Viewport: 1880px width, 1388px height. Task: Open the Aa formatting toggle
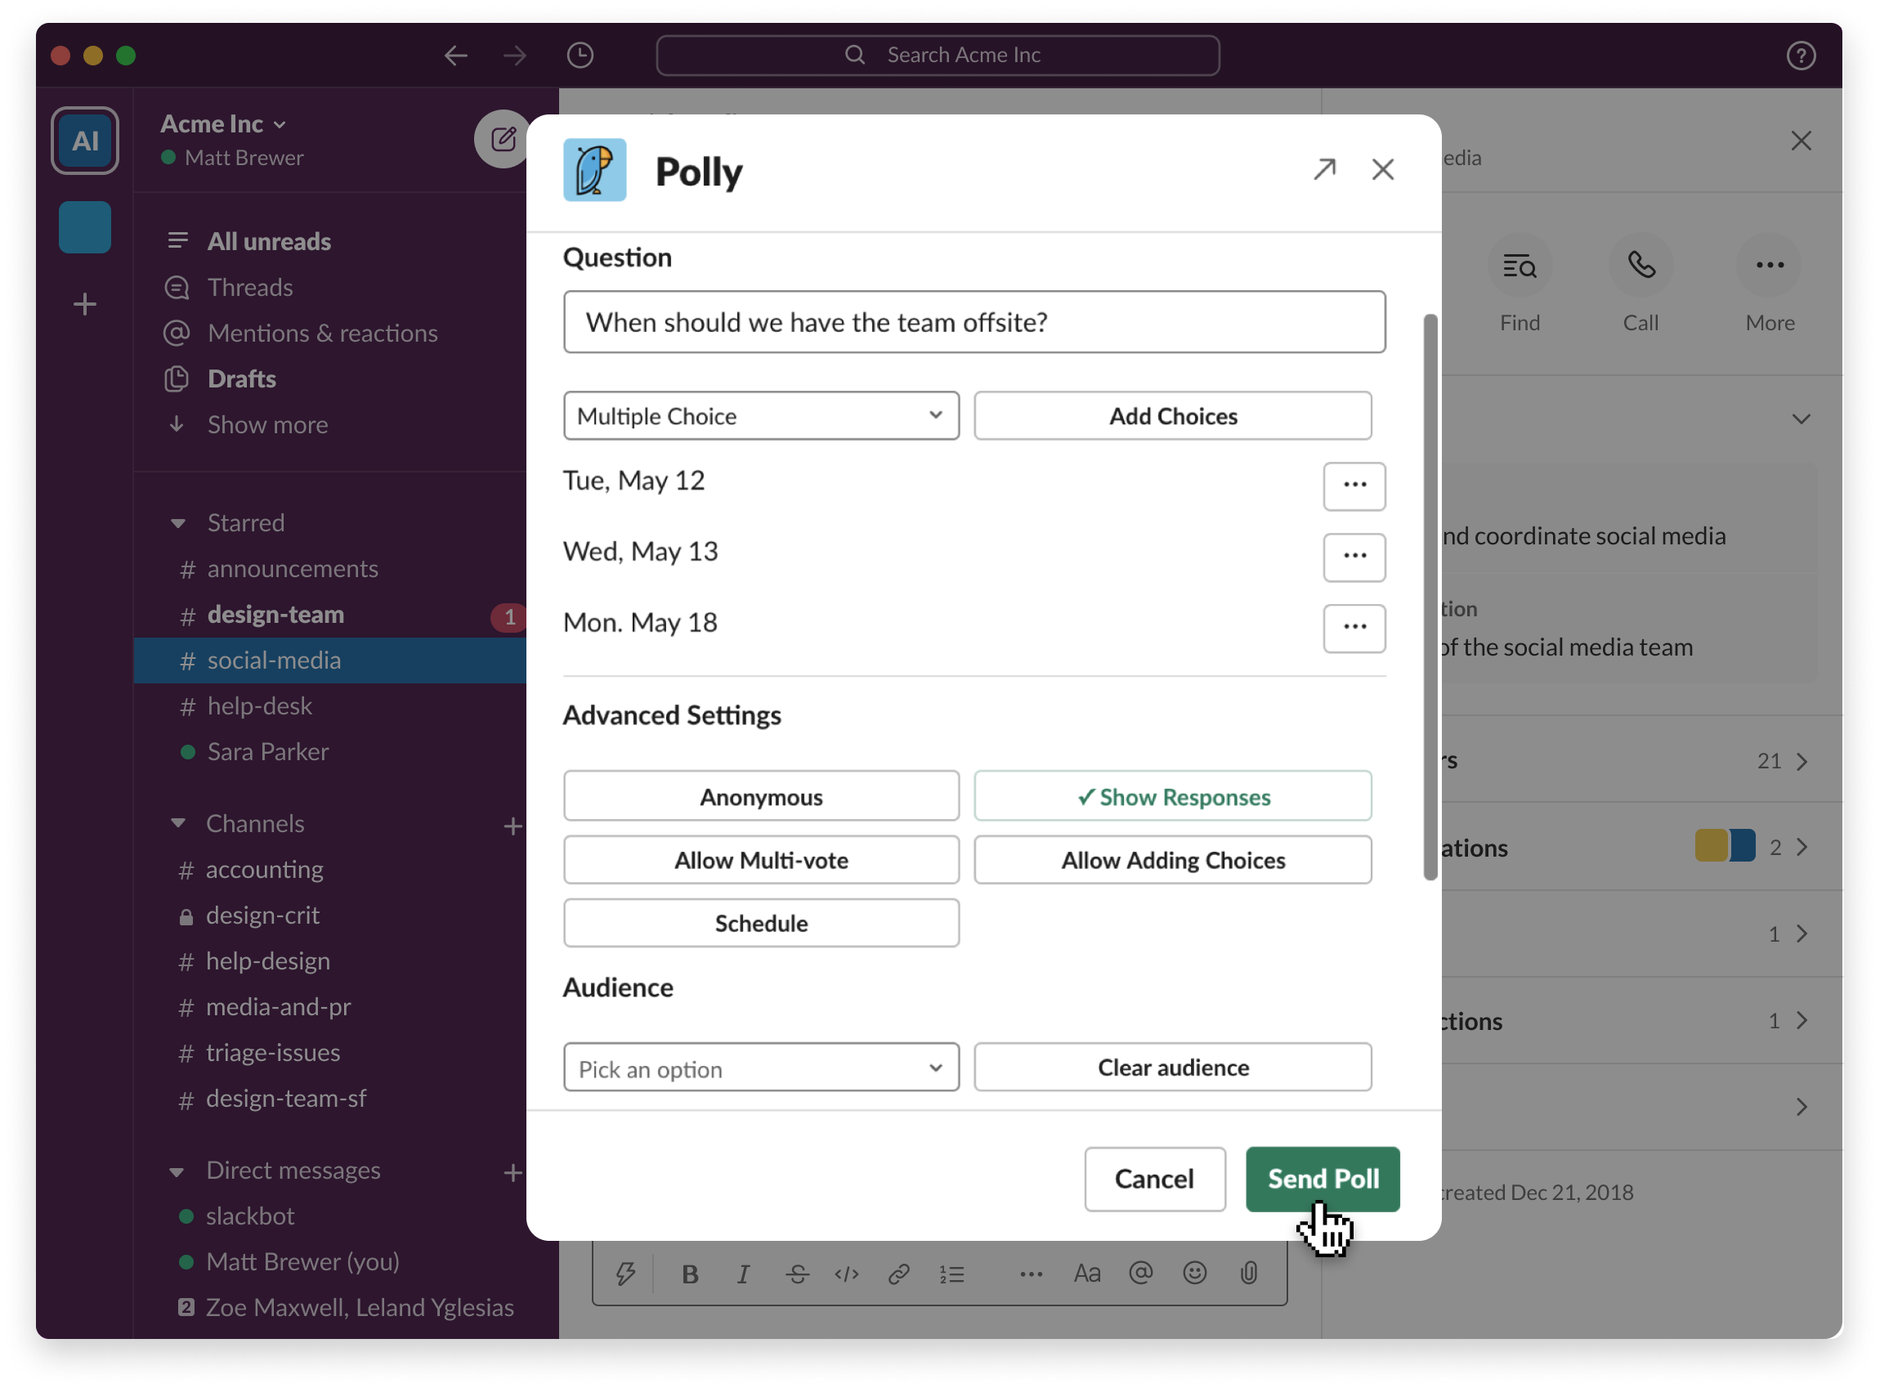click(x=1086, y=1274)
